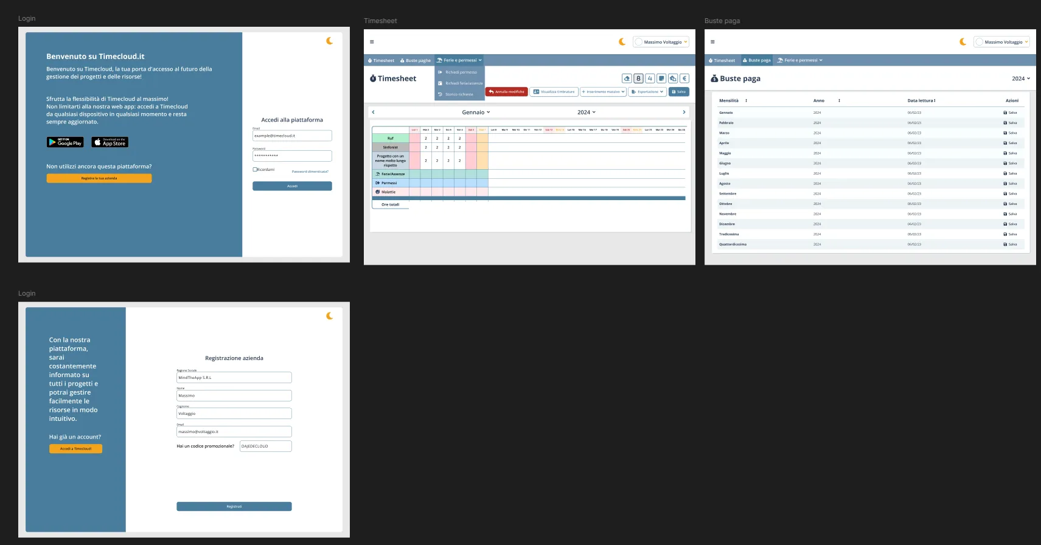The image size is (1041, 545).
Task: Expand the Inserimento massivo dropdown
Action: [x=603, y=92]
